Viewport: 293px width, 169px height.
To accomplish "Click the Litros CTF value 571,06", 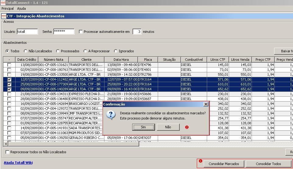I will click(x=218, y=79).
